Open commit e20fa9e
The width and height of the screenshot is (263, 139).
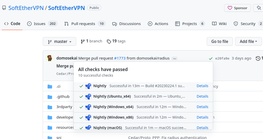(222, 59)
